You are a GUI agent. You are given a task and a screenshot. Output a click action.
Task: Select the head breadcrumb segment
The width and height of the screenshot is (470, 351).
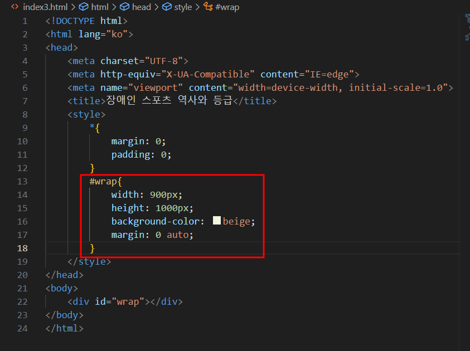(142, 7)
